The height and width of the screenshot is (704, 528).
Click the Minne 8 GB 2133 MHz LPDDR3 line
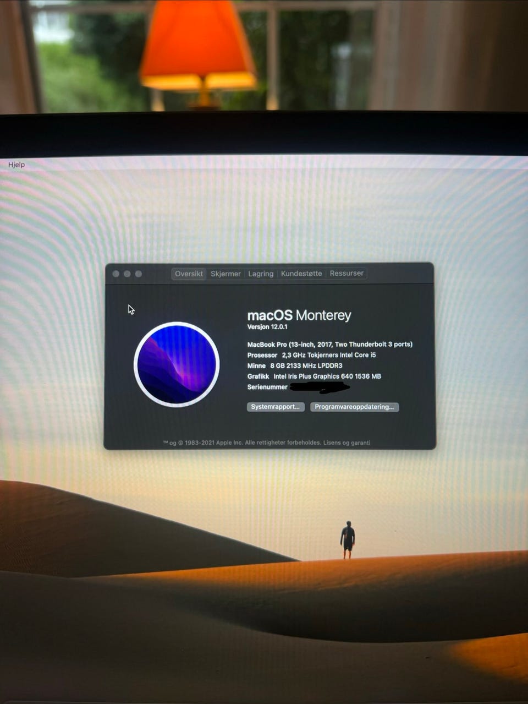click(295, 365)
